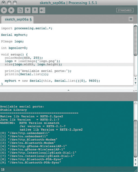Open an existing sketch with the up-arrow icon
Screen dimensions: 138x172
tap(27, 10)
